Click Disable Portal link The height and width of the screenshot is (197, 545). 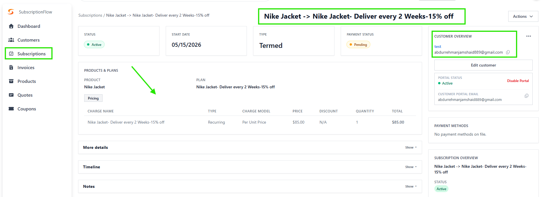click(x=518, y=81)
